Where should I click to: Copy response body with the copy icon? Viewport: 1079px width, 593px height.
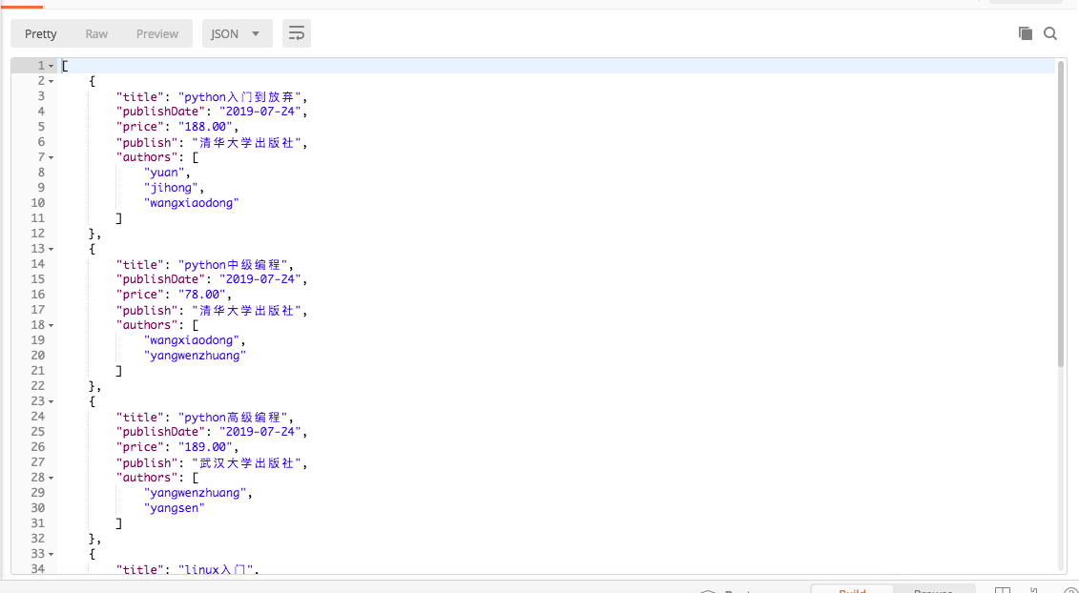tap(1026, 33)
